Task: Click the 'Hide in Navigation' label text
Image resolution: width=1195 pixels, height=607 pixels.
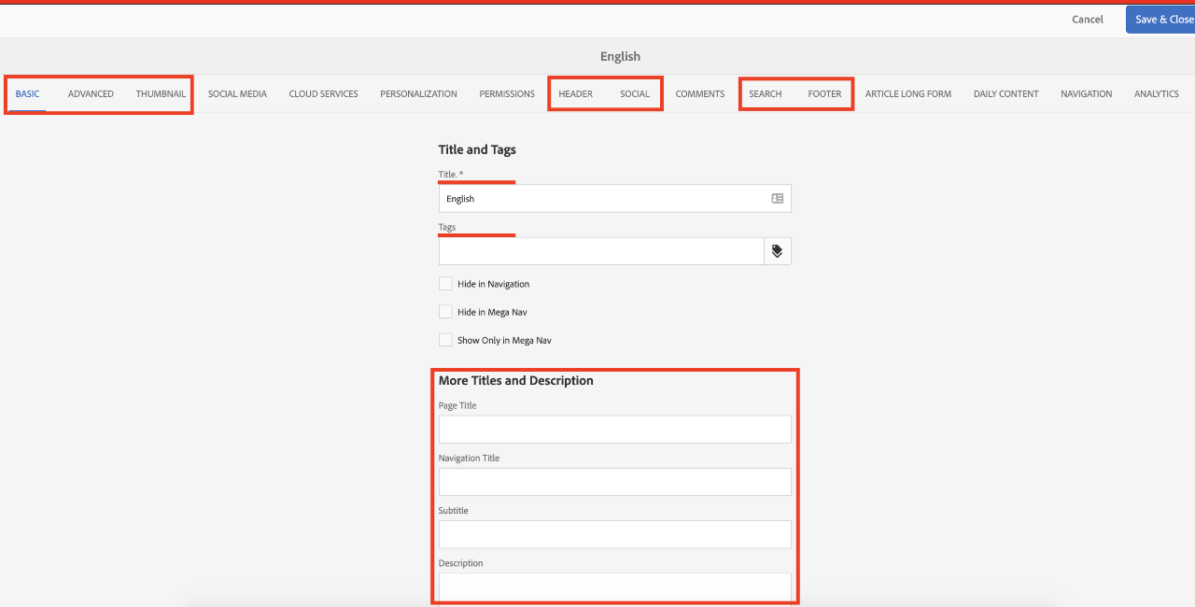Action: pyautogui.click(x=493, y=284)
